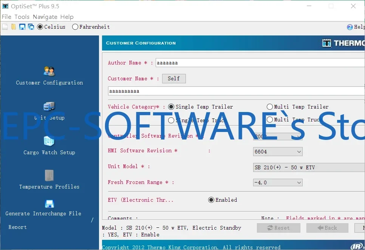The height and width of the screenshot is (250, 365).
Task: Minimize the OptiSet Plus window
Action: click(x=309, y=6)
